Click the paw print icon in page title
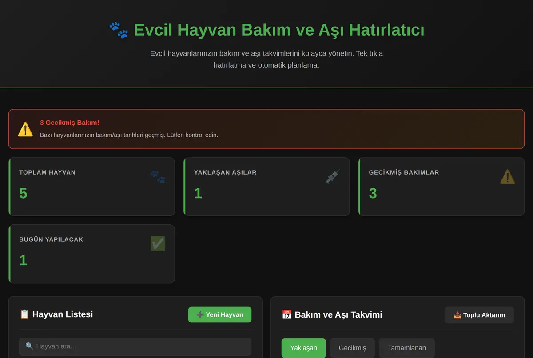The width and height of the screenshot is (533, 358). pyautogui.click(x=119, y=30)
